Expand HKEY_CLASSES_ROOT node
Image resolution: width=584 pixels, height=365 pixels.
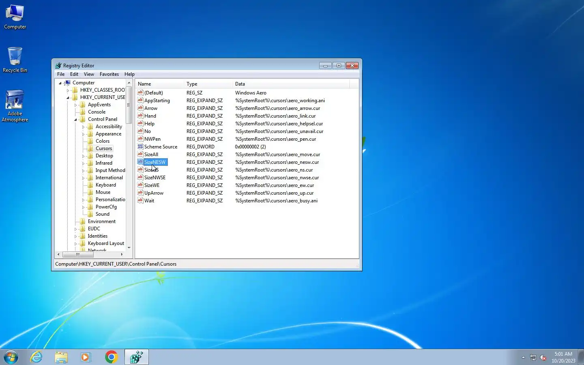(68, 90)
